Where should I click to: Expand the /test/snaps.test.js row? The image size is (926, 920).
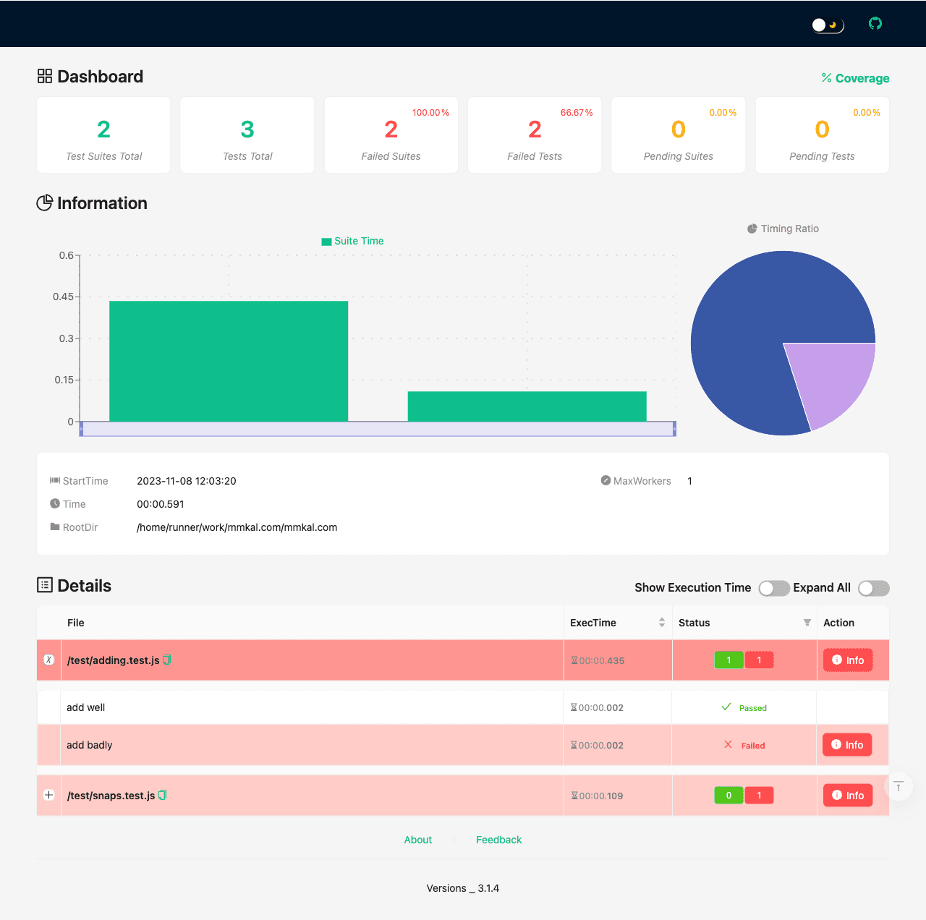coord(48,795)
